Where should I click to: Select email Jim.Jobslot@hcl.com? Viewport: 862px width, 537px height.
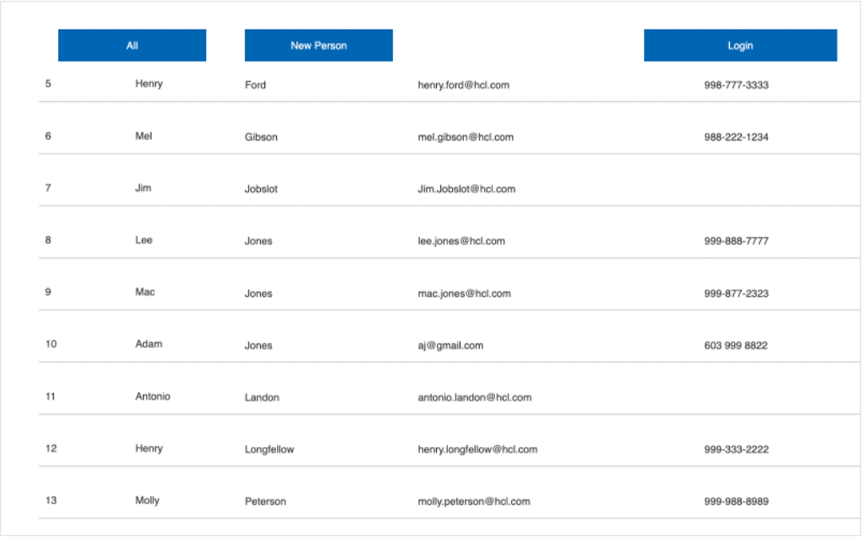[x=466, y=189]
